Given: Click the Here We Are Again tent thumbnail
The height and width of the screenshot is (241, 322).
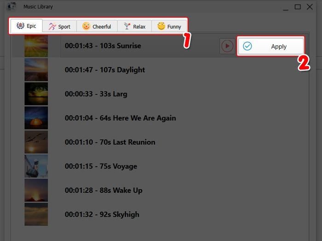Looking at the screenshot, I should point(36,118).
